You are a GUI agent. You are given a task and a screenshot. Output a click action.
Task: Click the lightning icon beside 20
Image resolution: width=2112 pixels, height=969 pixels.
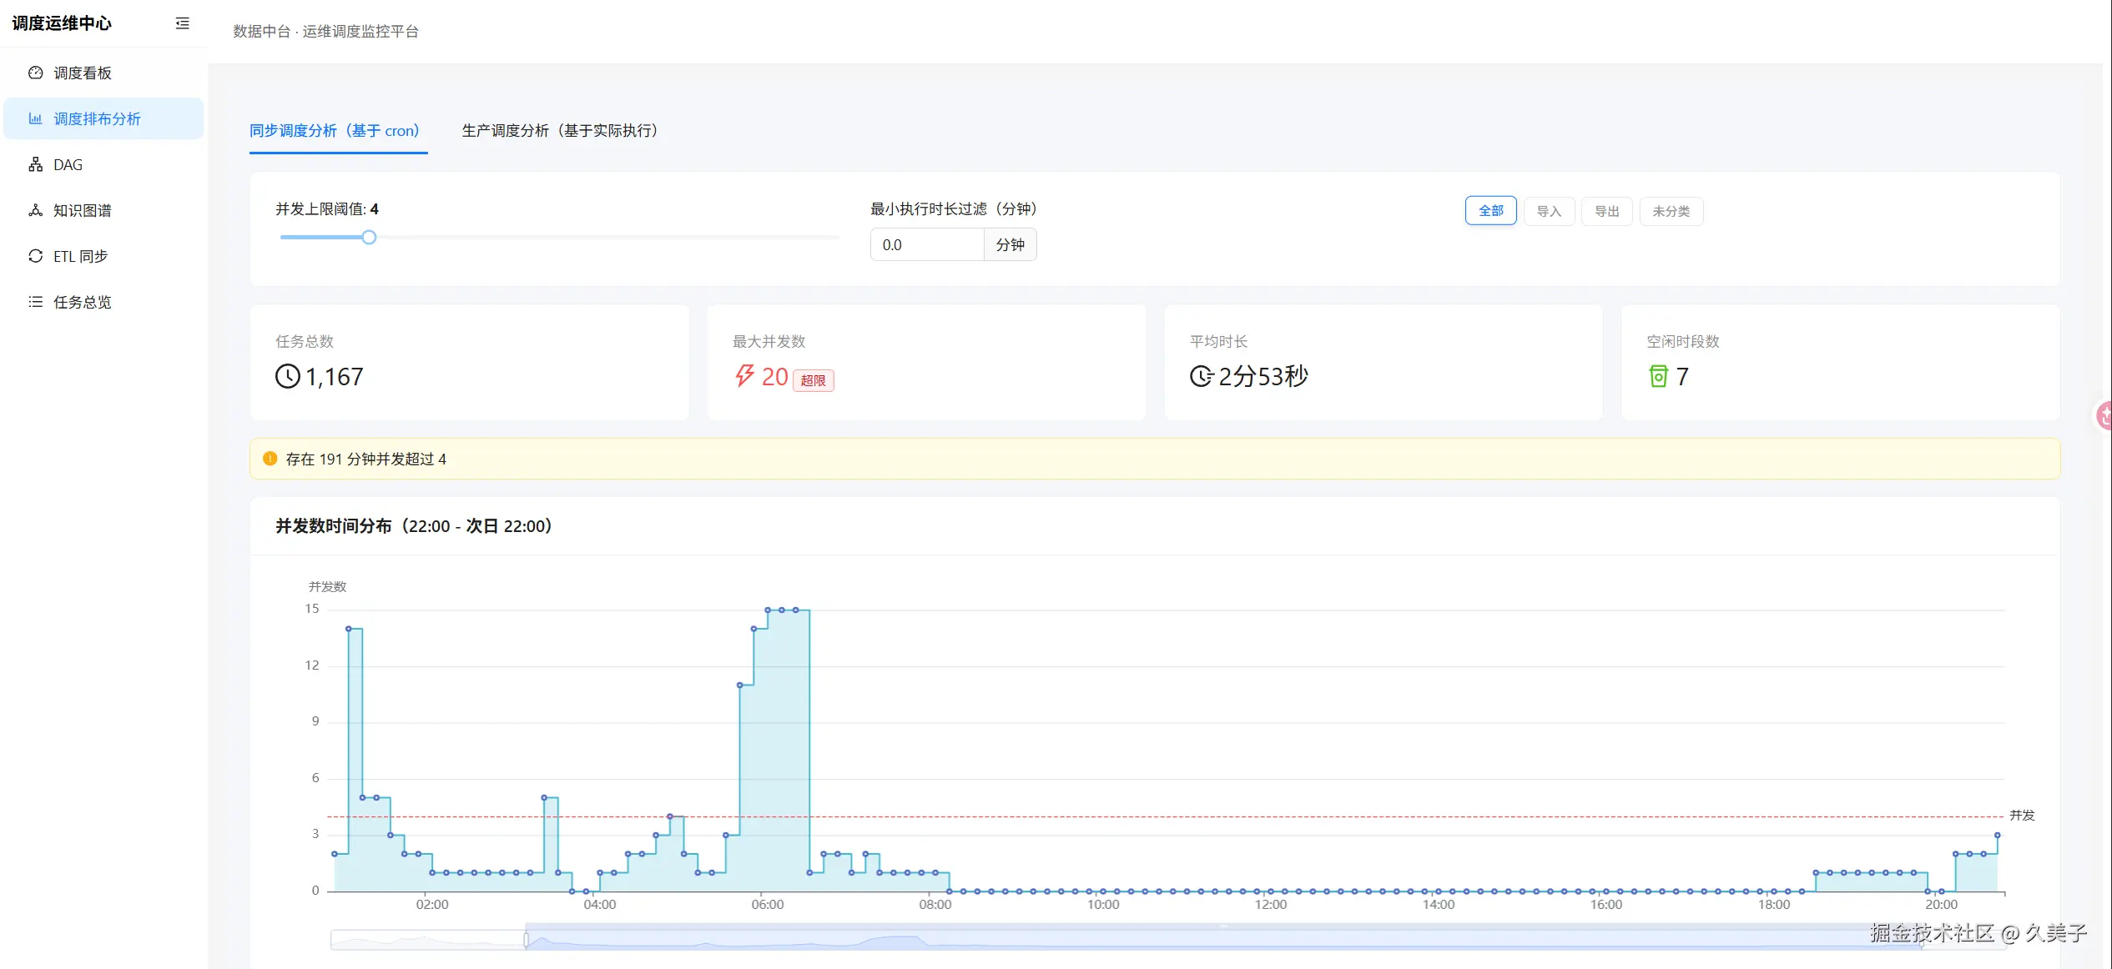744,376
